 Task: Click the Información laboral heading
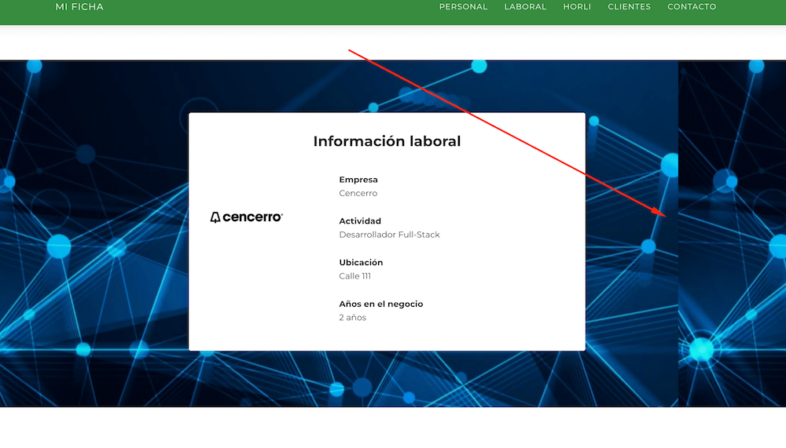click(x=387, y=141)
